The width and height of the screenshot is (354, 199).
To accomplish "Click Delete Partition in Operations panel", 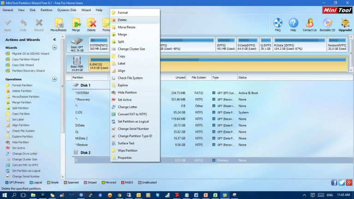I will pyautogui.click(x=22, y=91).
